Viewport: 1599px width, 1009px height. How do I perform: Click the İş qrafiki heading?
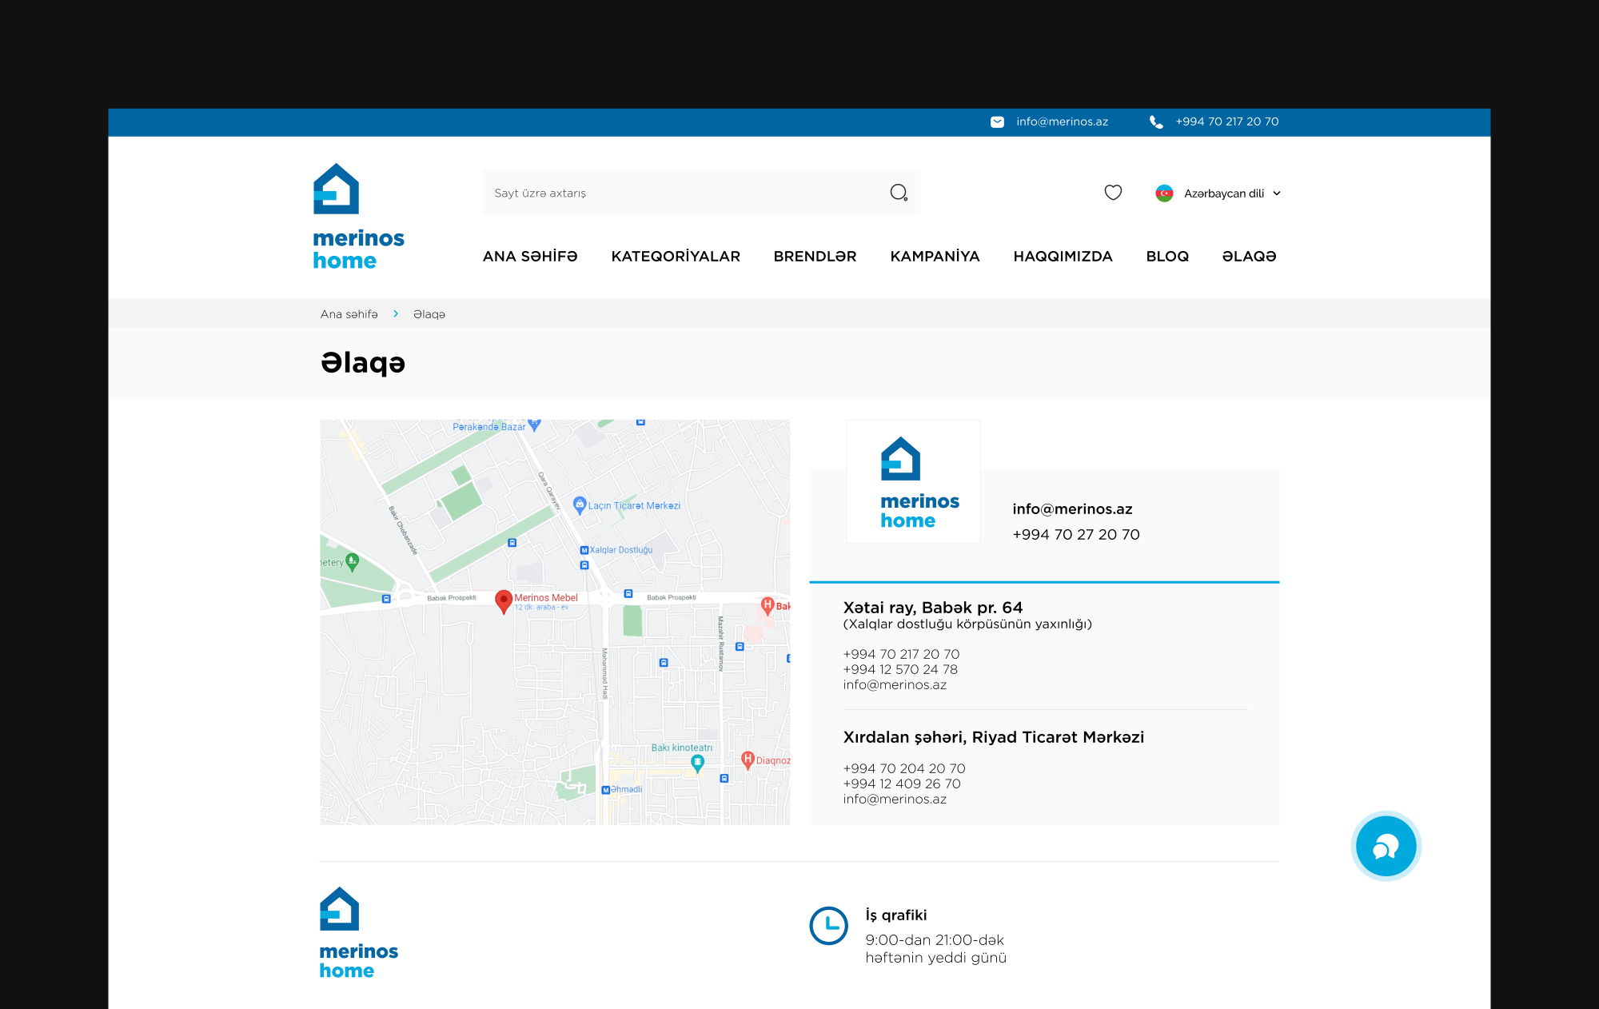click(x=896, y=915)
